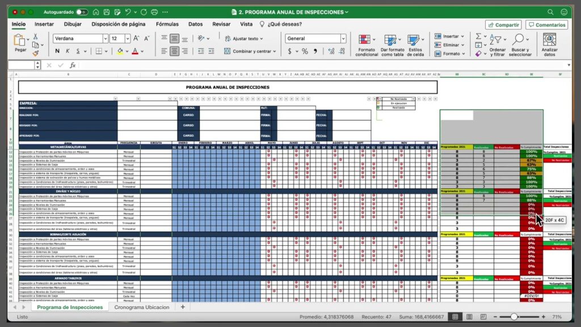Image resolution: width=581 pixels, height=327 pixels.
Task: Toggle italic formatting with K button
Action: coord(68,51)
